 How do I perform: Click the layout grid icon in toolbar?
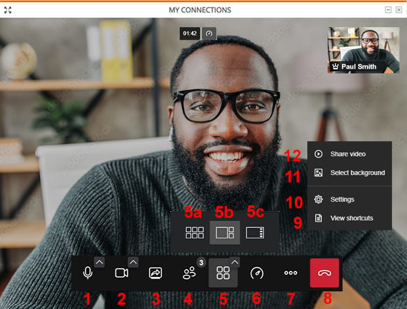(223, 273)
